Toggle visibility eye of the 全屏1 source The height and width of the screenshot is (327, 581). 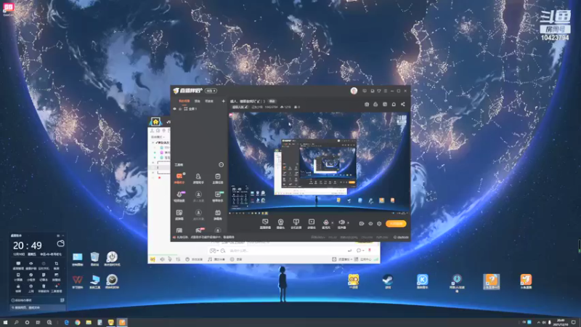[x=175, y=108]
